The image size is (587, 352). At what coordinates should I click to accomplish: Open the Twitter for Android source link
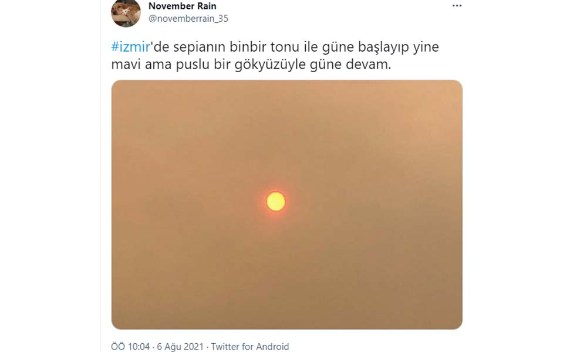(249, 346)
